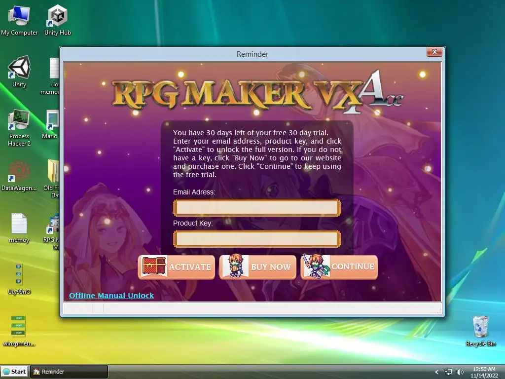Click the Activate button with treasure chest

176,267
